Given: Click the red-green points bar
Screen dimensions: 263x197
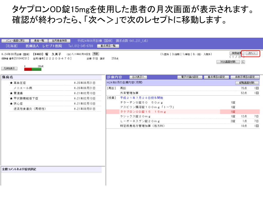Looking at the screenshot, I should [33, 69].
